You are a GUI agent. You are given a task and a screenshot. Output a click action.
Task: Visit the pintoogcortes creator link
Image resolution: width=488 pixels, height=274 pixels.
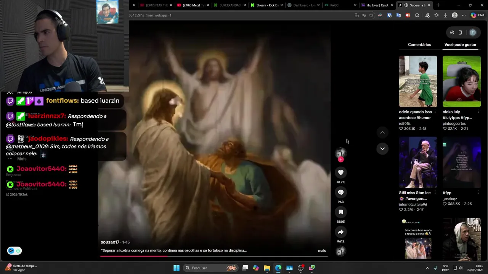[454, 123]
